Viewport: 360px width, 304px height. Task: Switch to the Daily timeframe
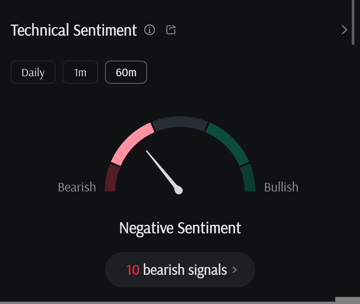coord(33,72)
